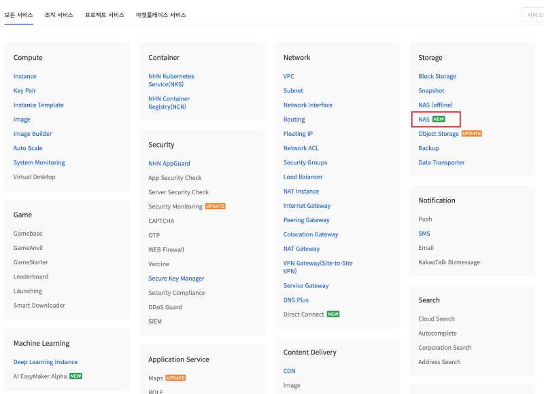The height and width of the screenshot is (394, 544).
Task: Select OTP under Security
Action: 154,235
